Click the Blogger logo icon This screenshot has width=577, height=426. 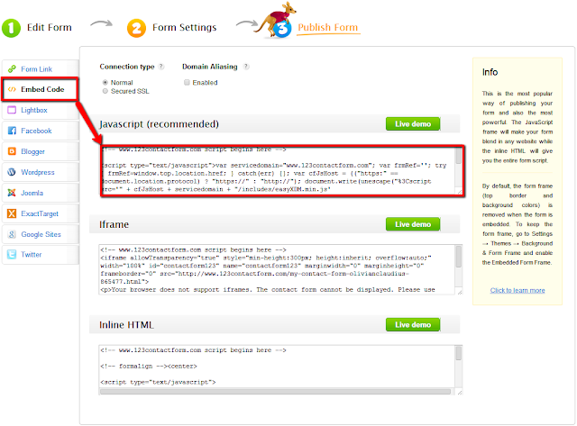[12, 151]
